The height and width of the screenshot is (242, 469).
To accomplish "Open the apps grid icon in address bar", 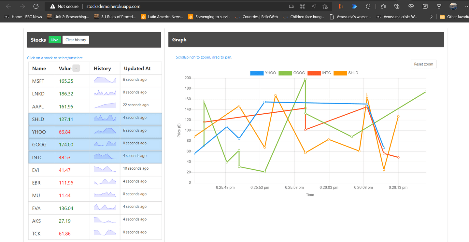I will (303, 6).
